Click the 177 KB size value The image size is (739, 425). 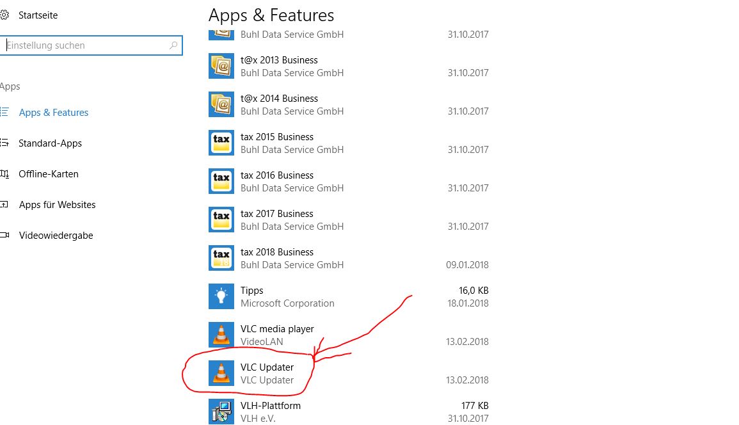(x=475, y=406)
